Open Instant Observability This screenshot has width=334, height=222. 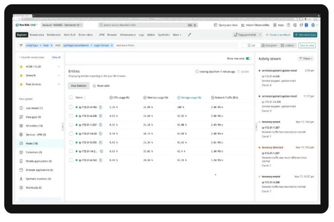point(255,25)
